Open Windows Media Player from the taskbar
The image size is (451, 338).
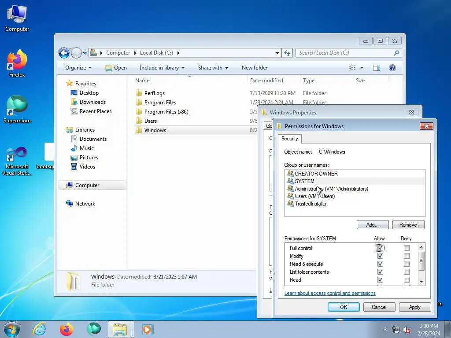pos(148,329)
